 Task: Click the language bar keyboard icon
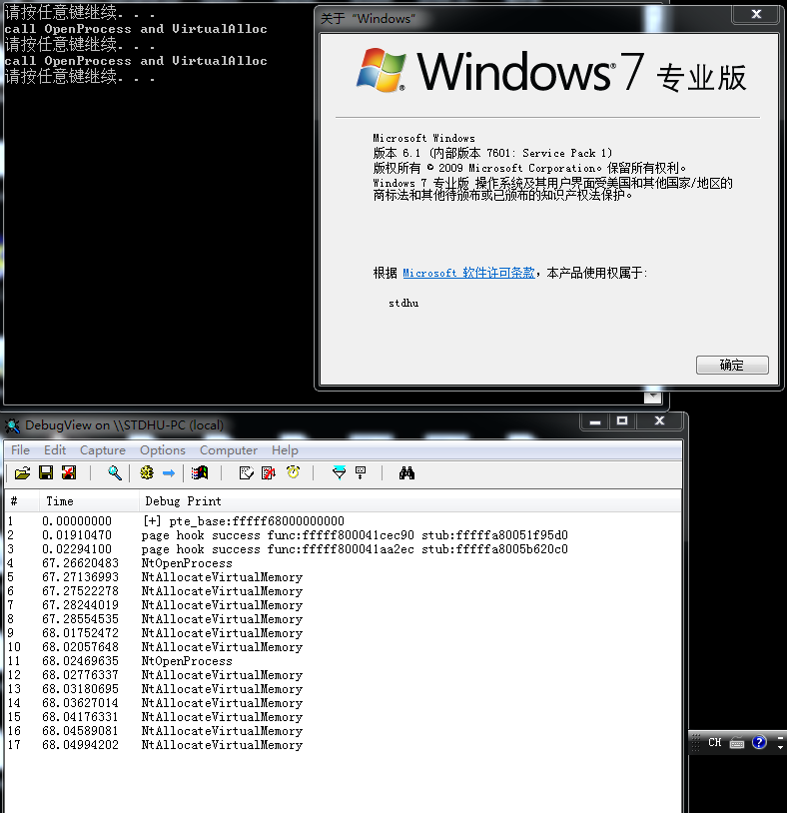[737, 743]
